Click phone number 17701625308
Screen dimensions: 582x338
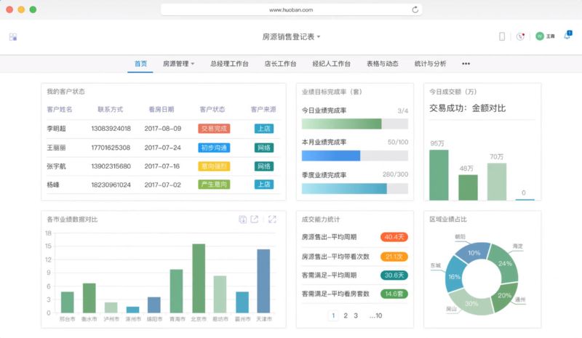(111, 148)
